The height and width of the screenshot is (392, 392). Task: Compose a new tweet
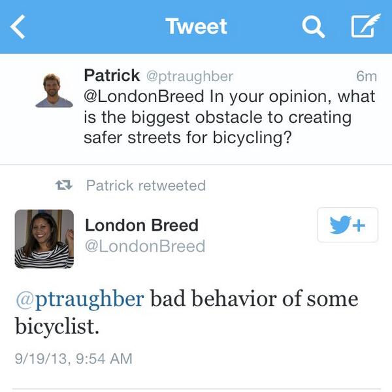(365, 27)
